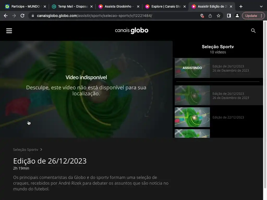Select the ASSISTINDO playlist thumbnail
The height and width of the screenshot is (200, 267).
[x=192, y=68]
